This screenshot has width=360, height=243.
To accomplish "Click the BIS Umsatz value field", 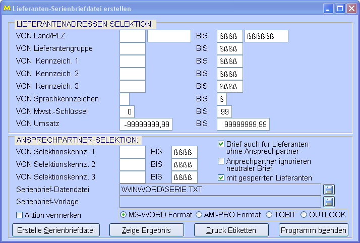I will pos(244,124).
